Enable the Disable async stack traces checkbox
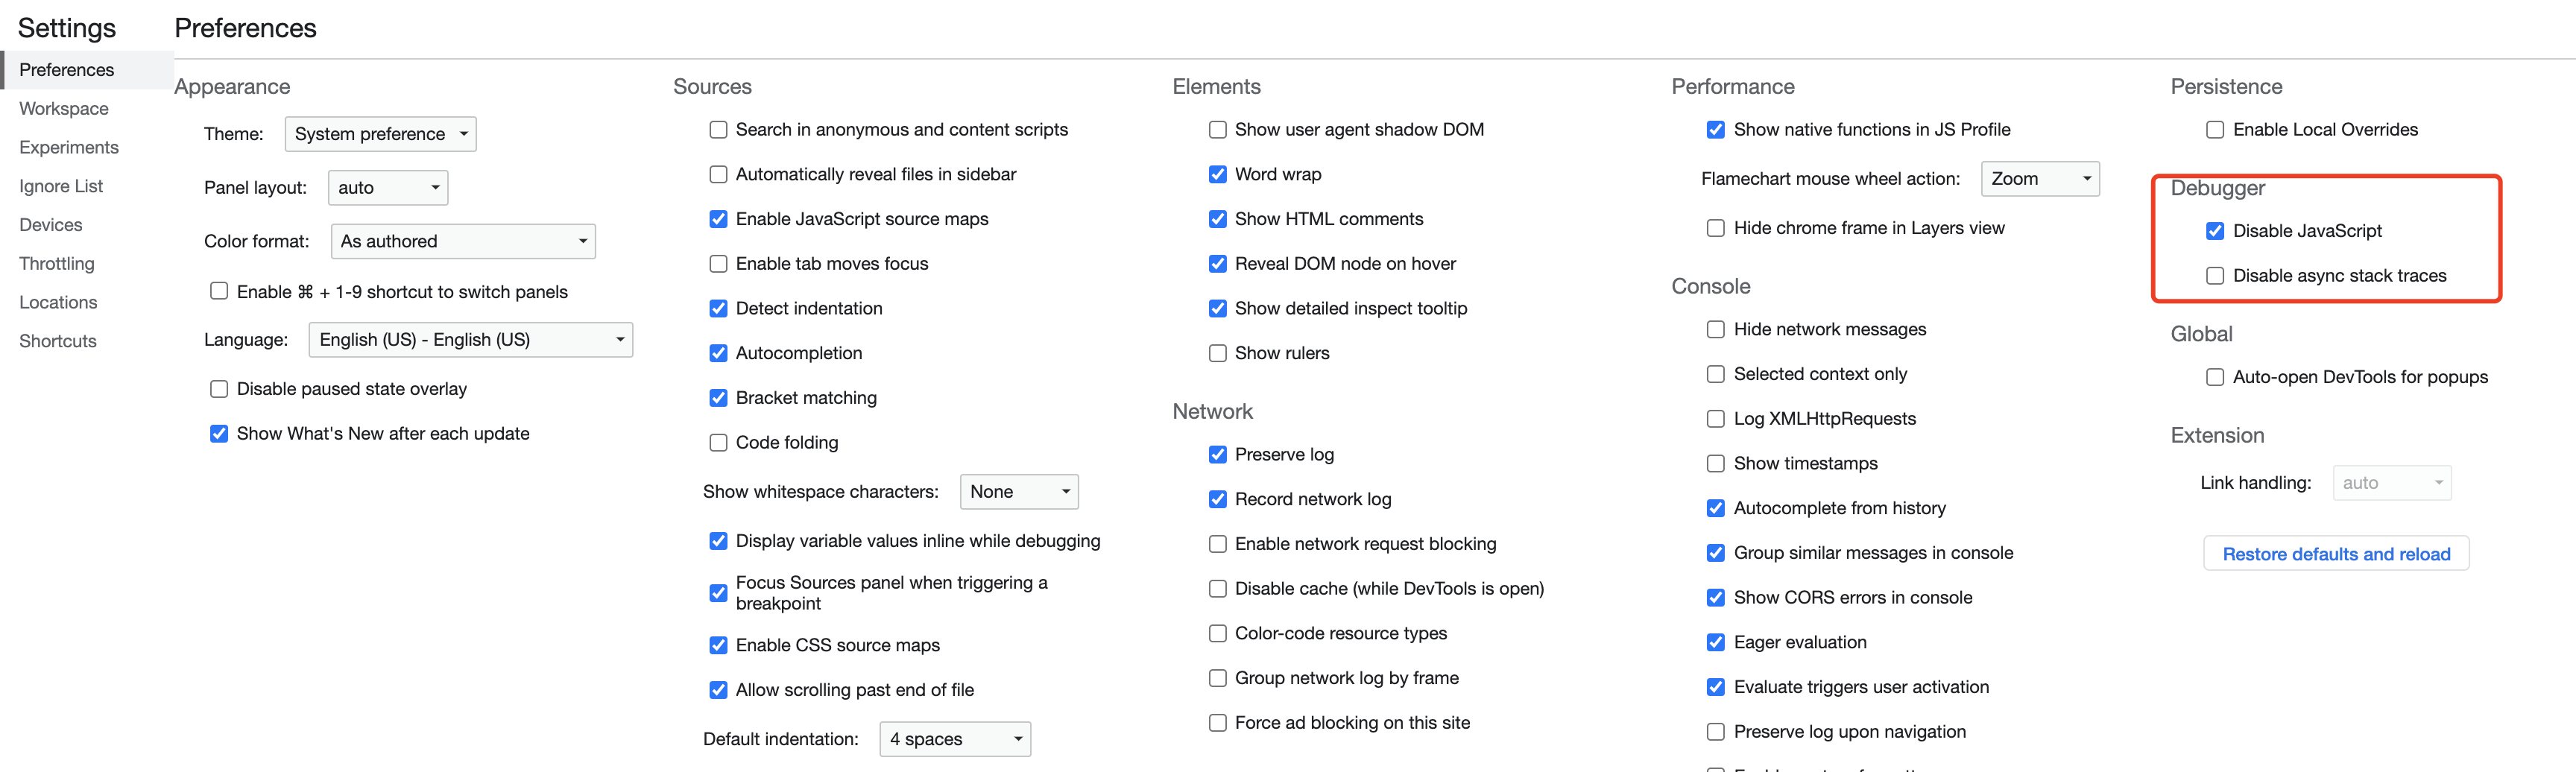Viewport: 2576px width, 772px height. coord(2215,276)
